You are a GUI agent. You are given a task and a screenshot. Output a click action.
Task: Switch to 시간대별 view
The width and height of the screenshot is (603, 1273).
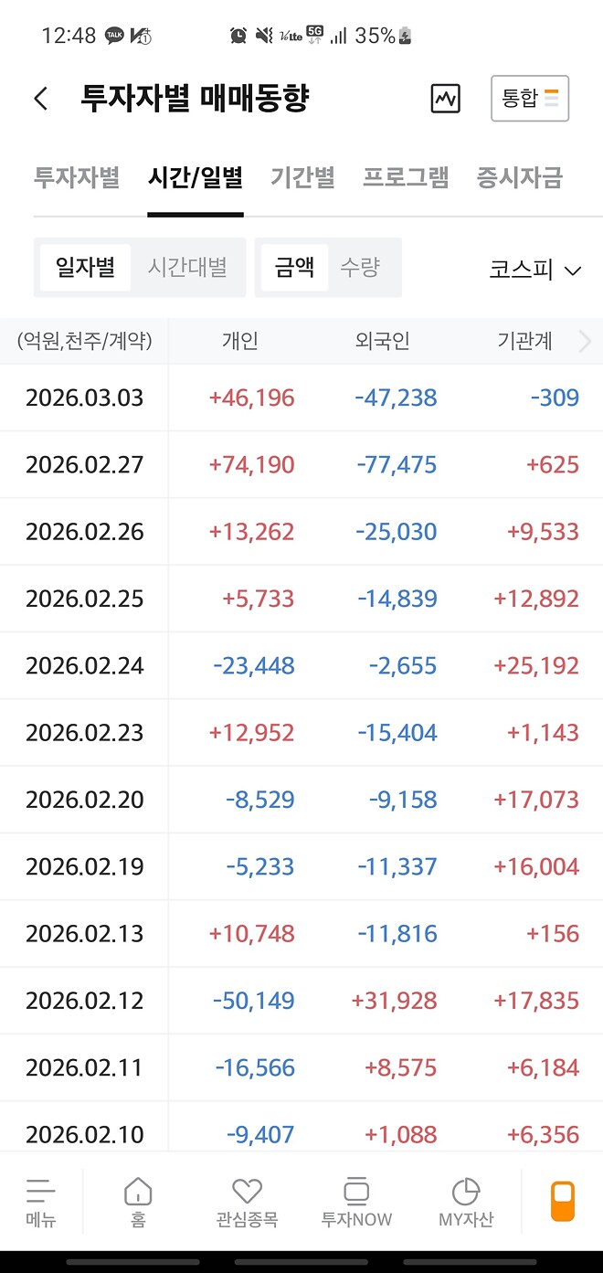click(x=187, y=268)
